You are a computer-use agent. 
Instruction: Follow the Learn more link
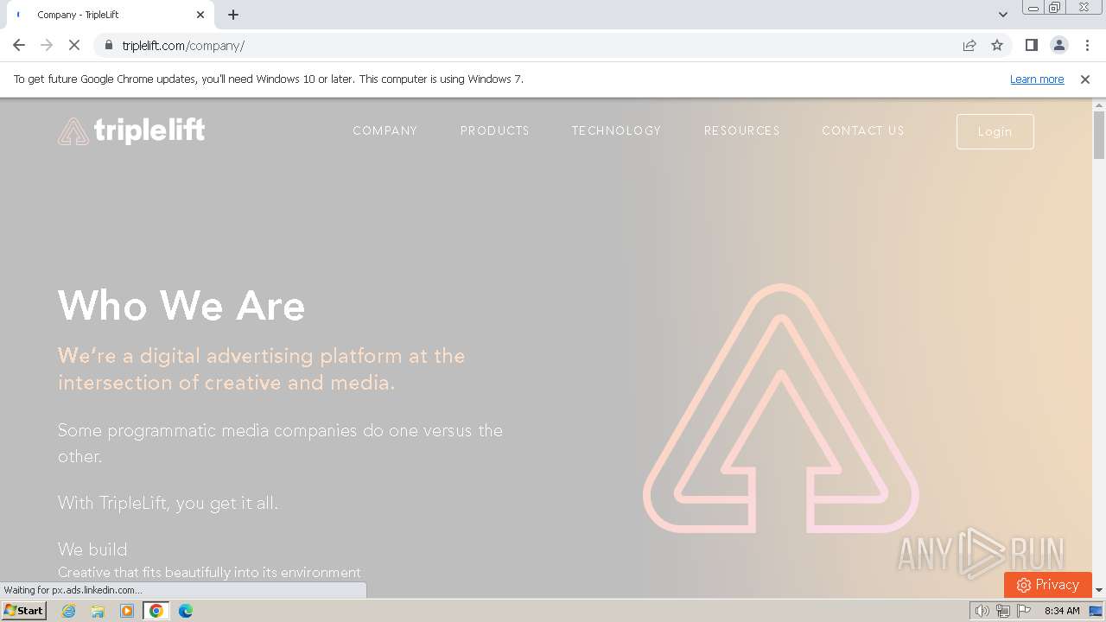(1037, 79)
